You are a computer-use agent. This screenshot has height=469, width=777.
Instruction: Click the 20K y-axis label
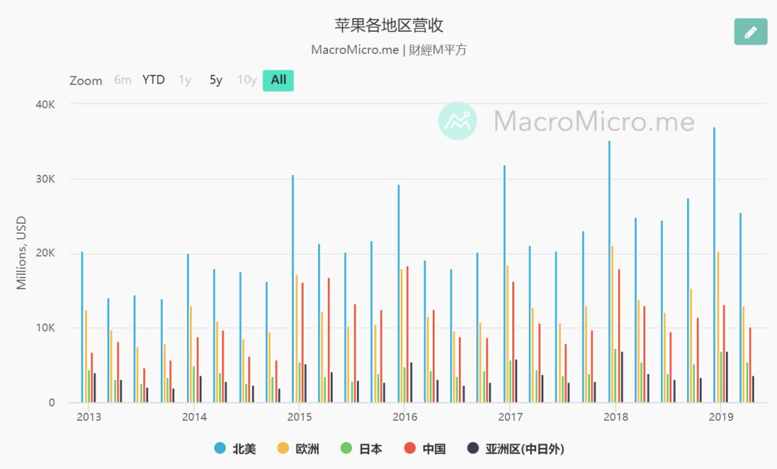(45, 253)
